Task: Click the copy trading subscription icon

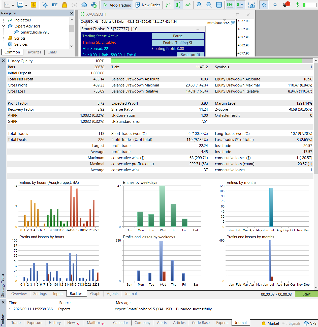Action: (x=94, y=5)
